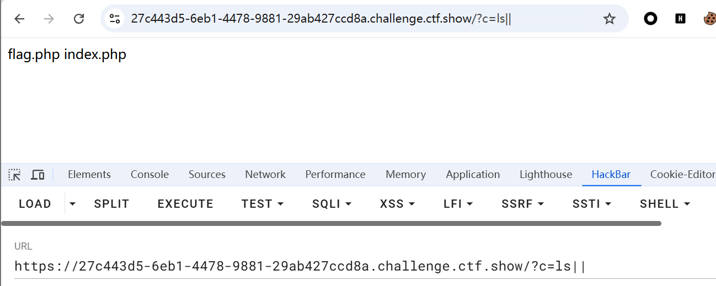This screenshot has height=286, width=716.
Task: Click the browser forward arrow
Action: click(x=49, y=19)
